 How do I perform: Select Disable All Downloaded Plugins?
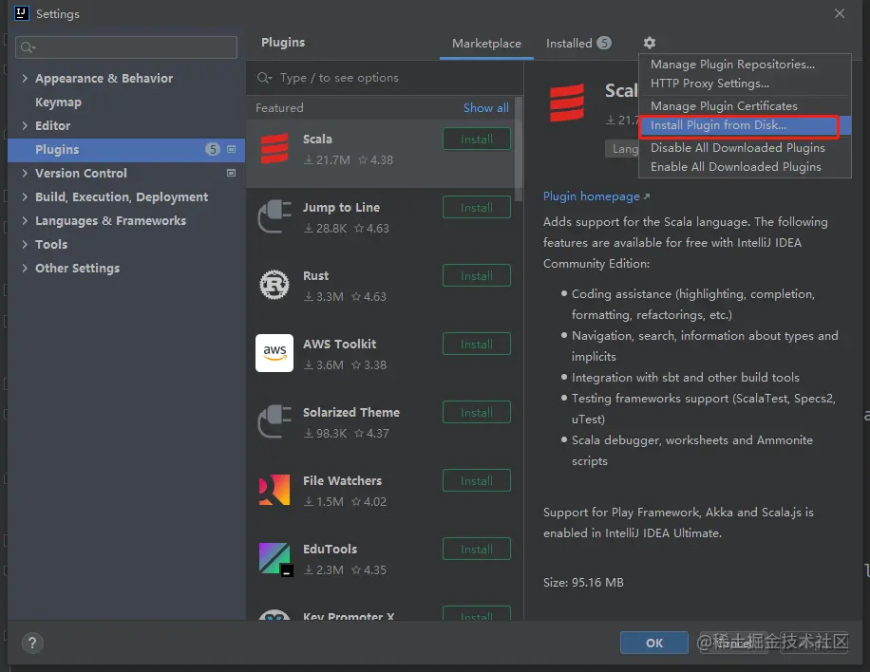(x=745, y=148)
